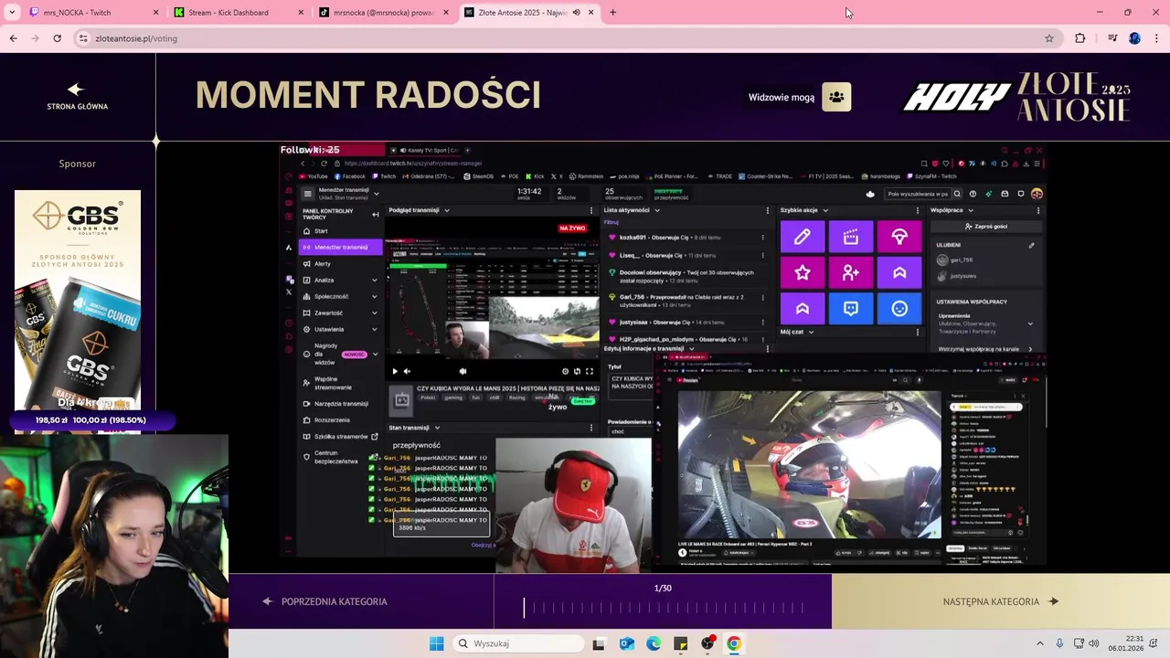The image size is (1170, 658).
Task: View site information for zloteantosie.pl
Action: click(x=83, y=38)
